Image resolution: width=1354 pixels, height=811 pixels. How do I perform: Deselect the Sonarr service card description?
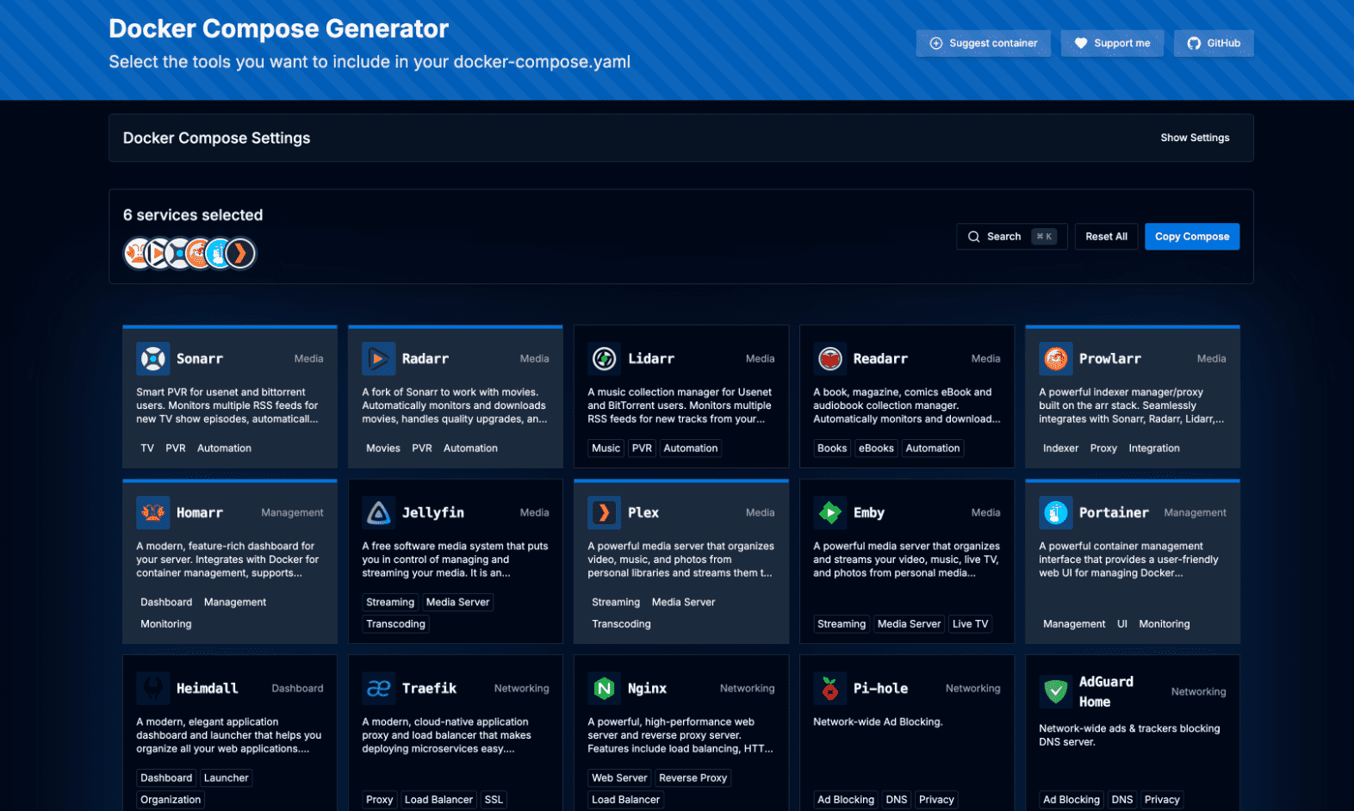pos(227,405)
